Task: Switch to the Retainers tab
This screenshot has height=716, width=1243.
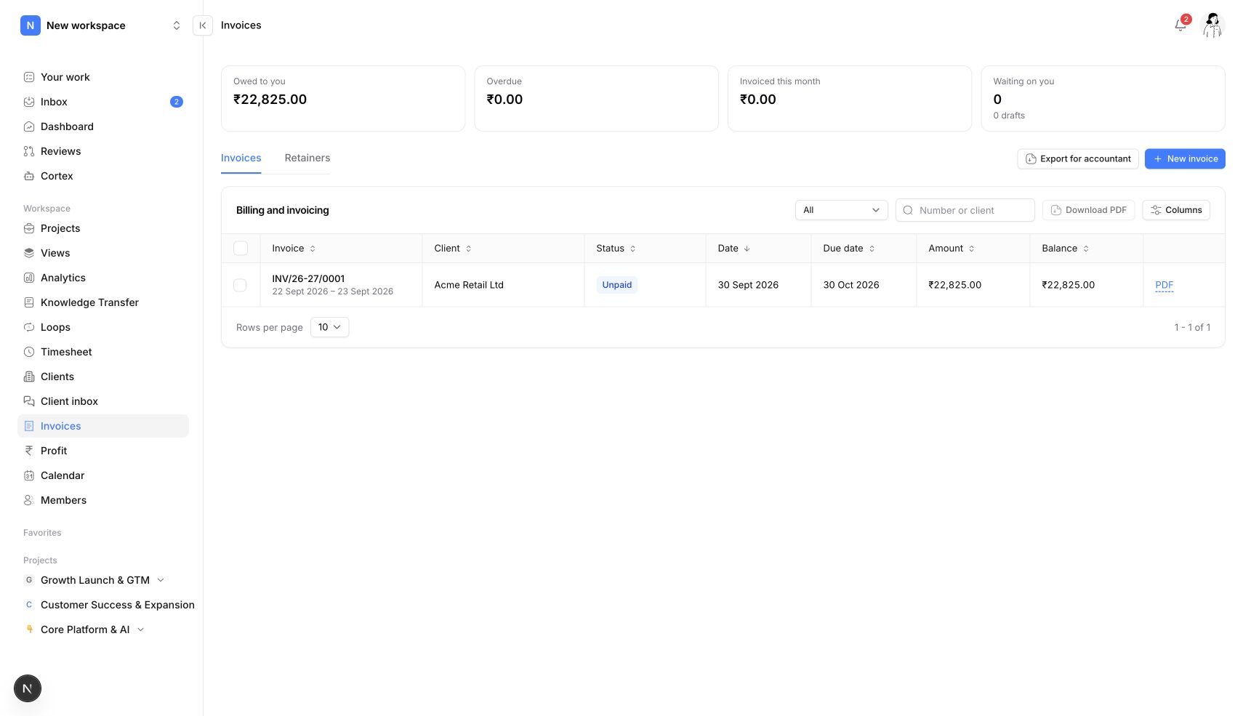Action: 307,158
